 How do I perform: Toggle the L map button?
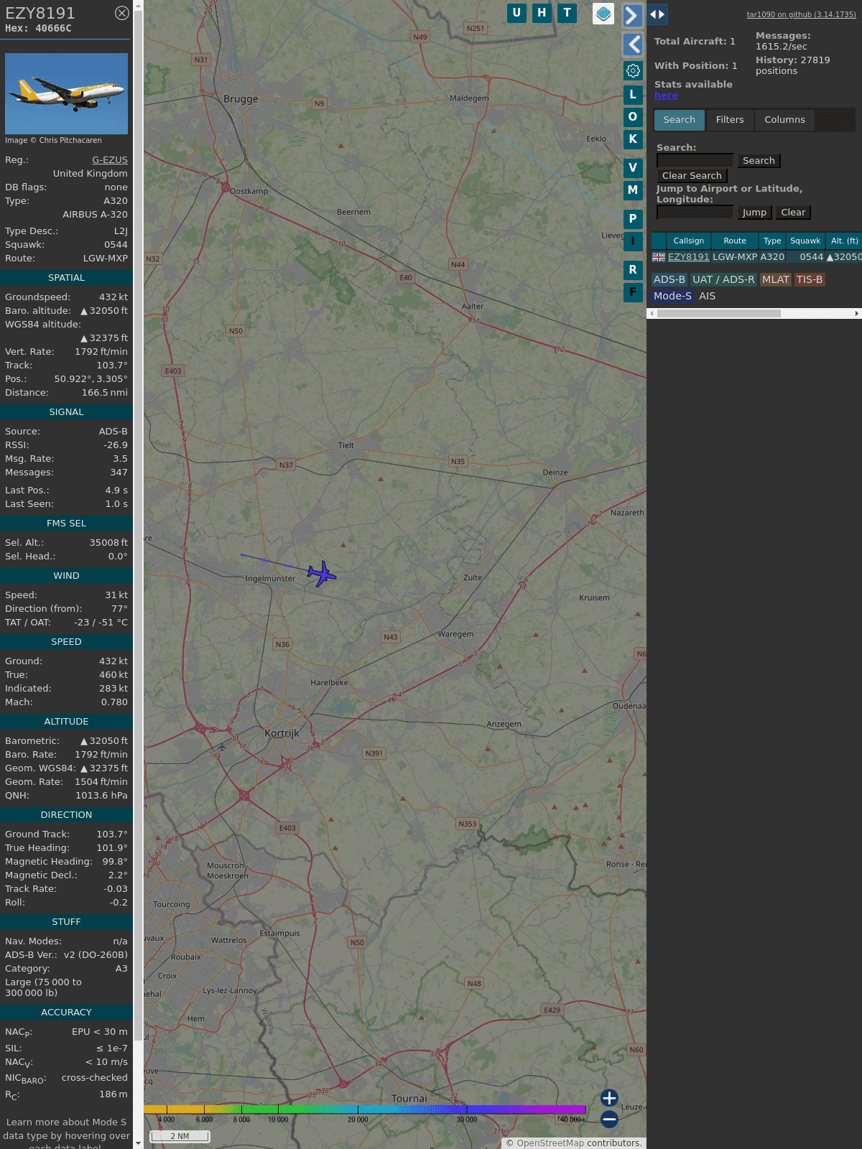(633, 94)
